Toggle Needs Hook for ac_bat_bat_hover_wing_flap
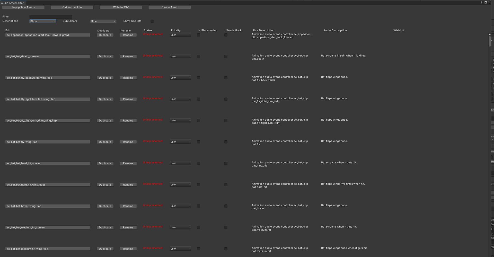 tap(226, 206)
